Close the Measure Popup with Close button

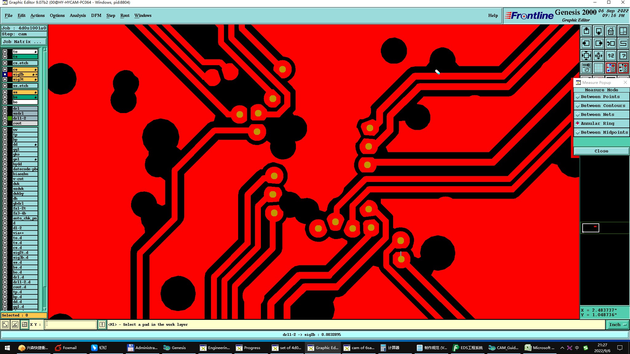(601, 151)
